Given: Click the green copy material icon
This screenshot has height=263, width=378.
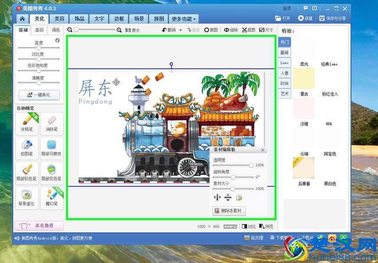Looking at the screenshot, I should [239, 197].
